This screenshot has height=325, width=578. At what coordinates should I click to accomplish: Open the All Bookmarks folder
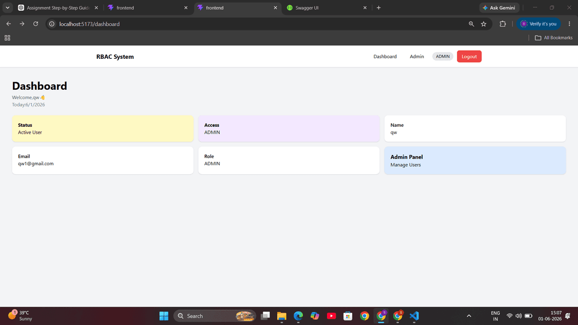[x=554, y=38]
